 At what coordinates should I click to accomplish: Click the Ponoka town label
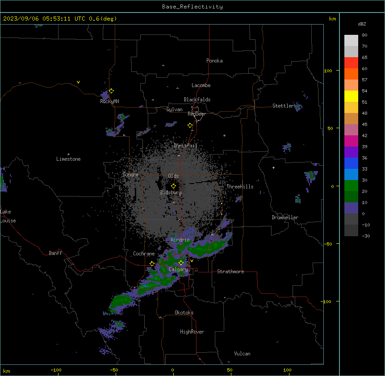[214, 61]
